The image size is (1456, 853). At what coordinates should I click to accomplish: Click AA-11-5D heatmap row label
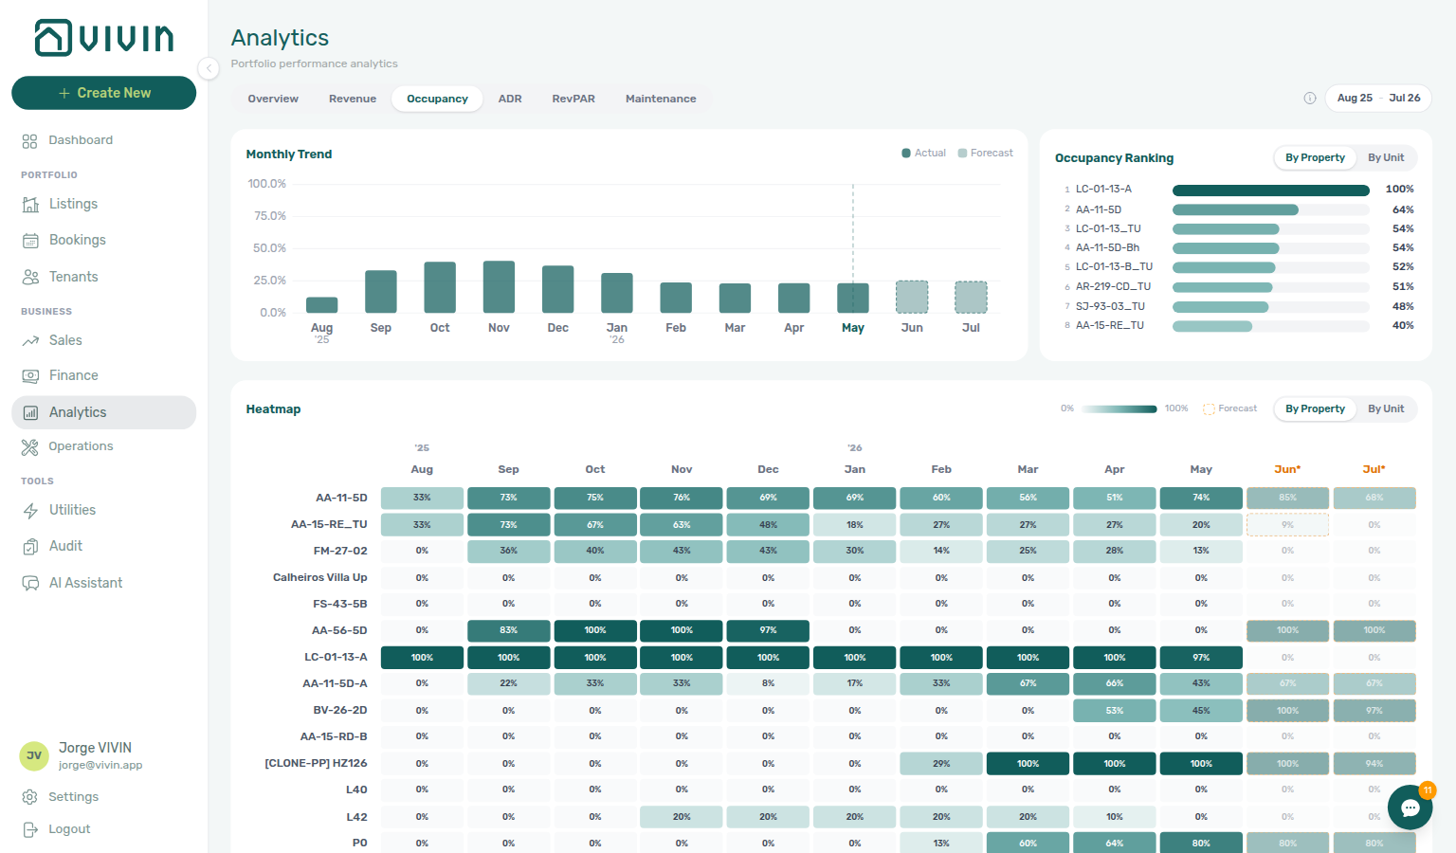pos(341,498)
